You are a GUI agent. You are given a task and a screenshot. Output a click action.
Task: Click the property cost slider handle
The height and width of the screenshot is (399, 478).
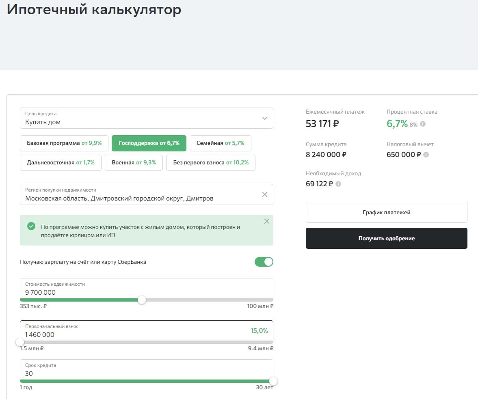(142, 300)
